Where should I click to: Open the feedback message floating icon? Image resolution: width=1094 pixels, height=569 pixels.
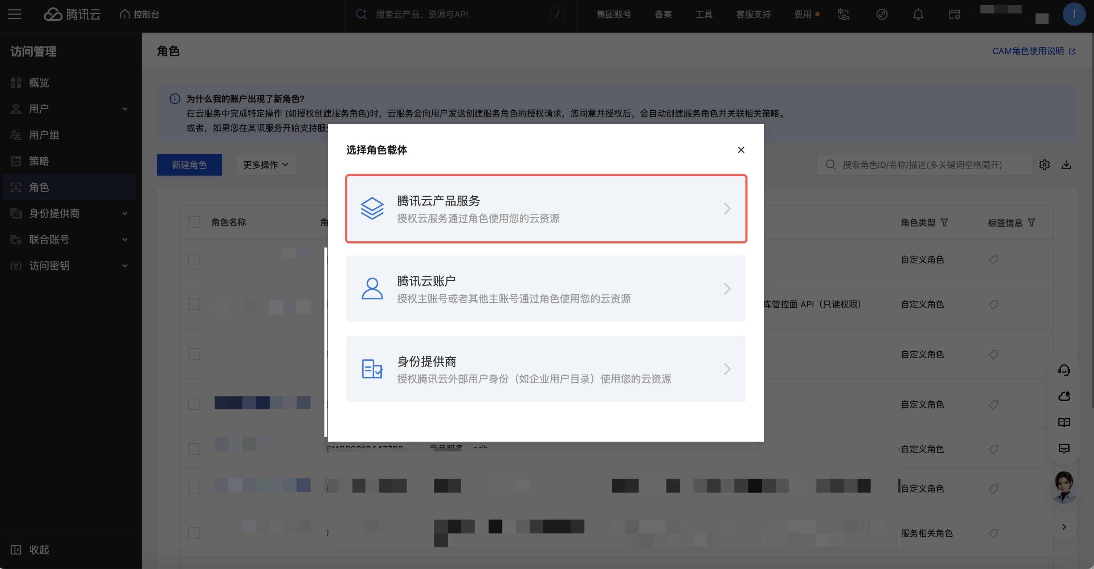tap(1064, 449)
